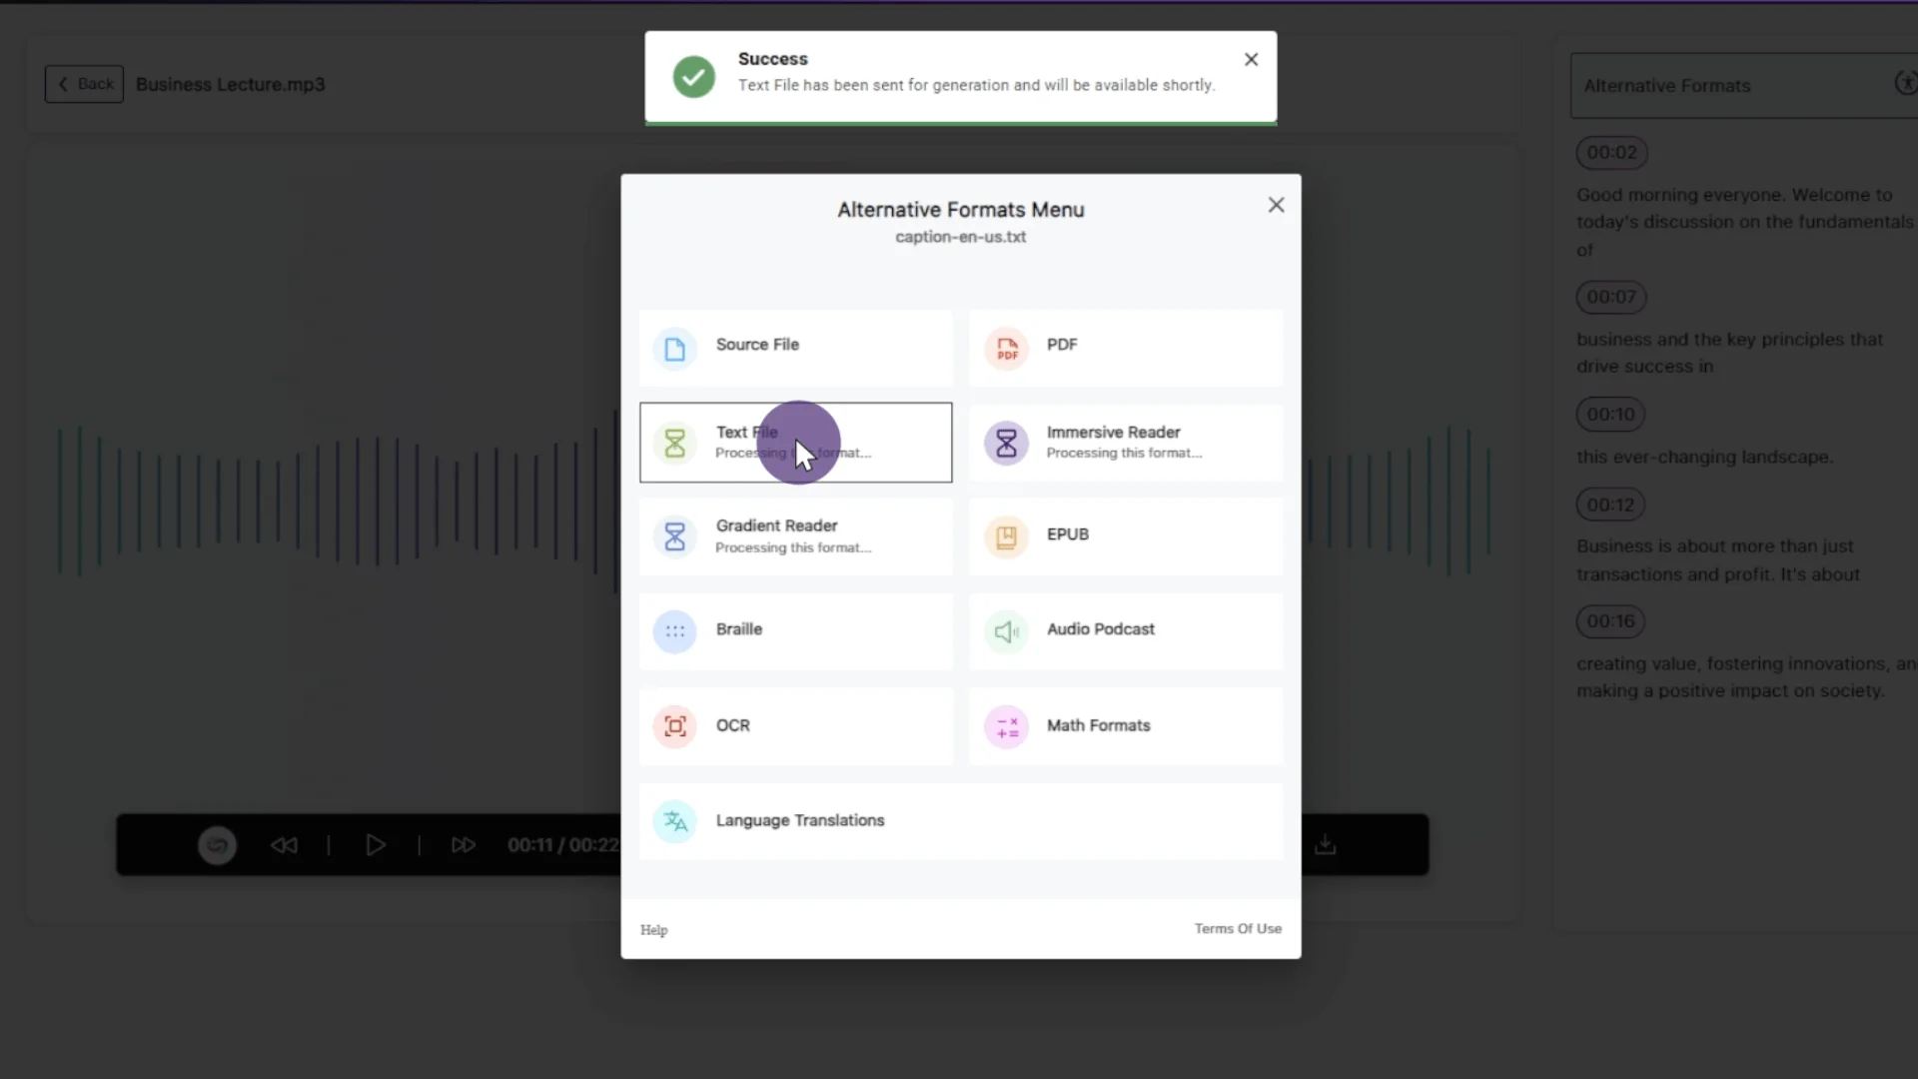Click the Text File label
Screen dimensions: 1918x1079
click(746, 432)
